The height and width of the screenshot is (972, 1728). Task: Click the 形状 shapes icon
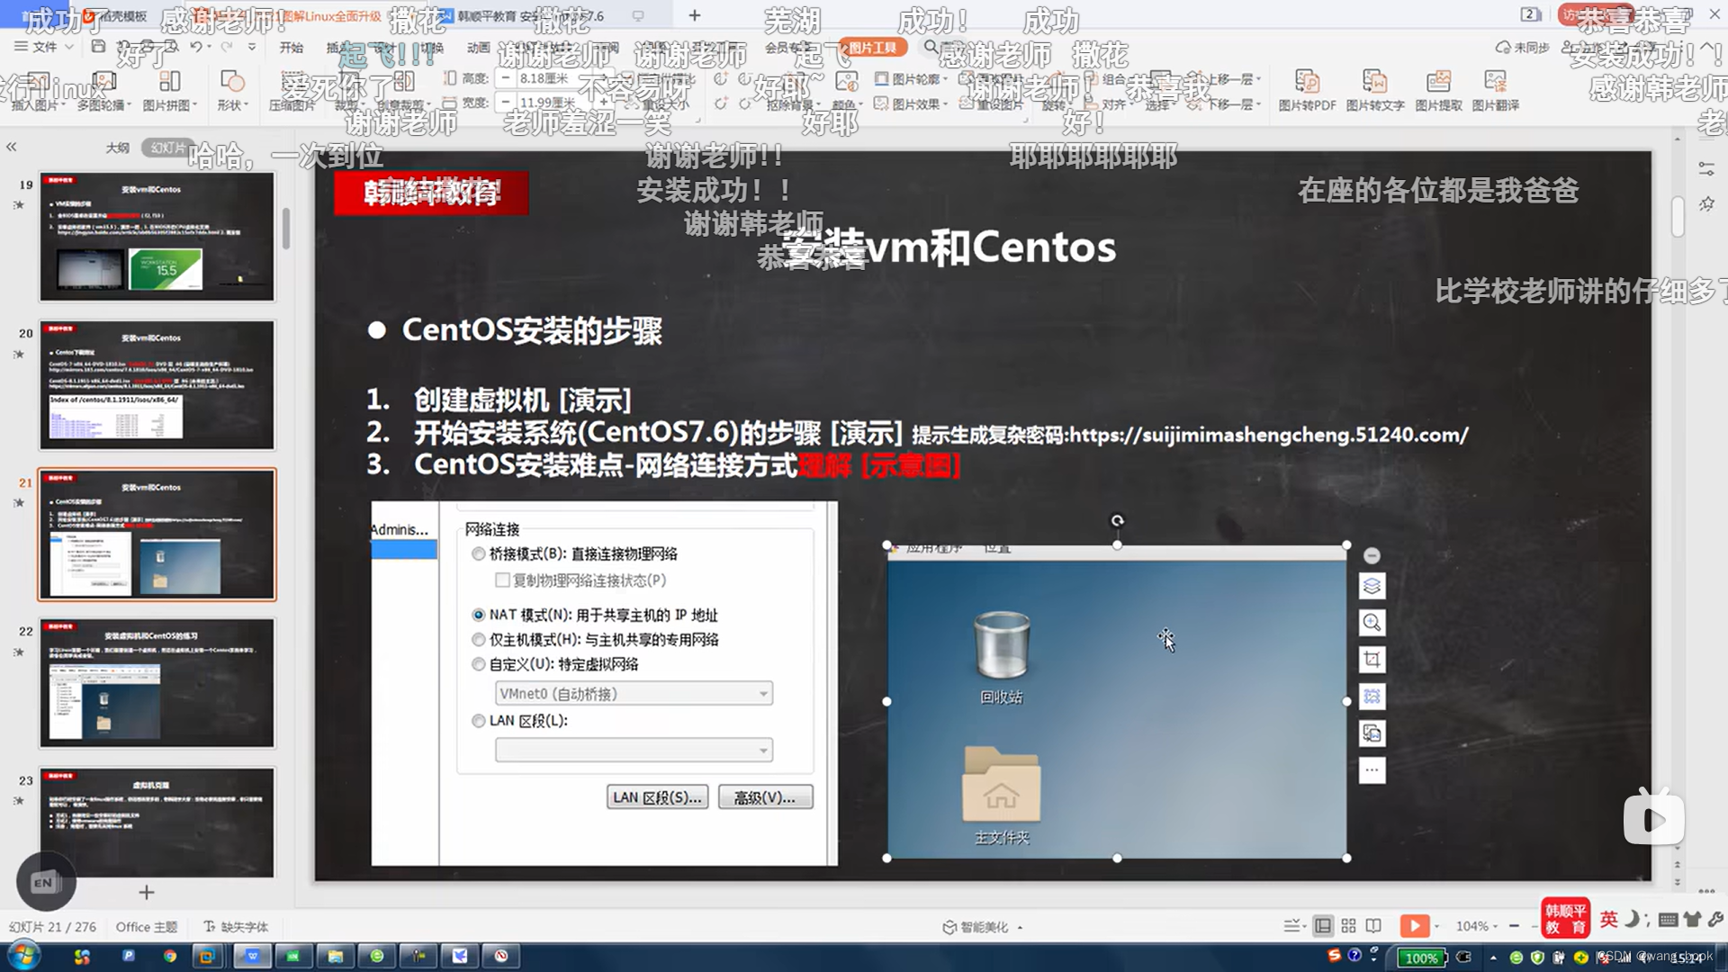click(232, 82)
